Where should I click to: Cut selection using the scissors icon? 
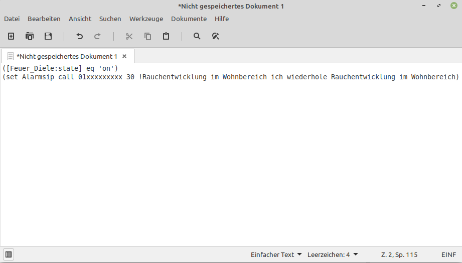129,36
